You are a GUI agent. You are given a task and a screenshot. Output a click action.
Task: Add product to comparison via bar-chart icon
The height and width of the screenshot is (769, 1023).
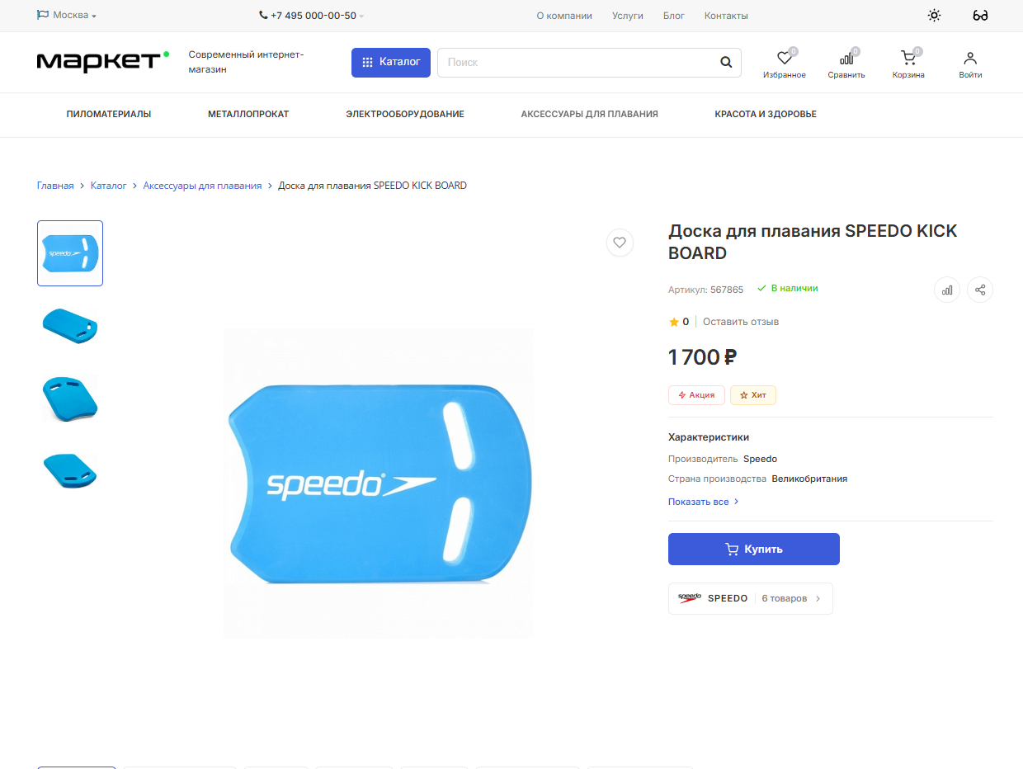point(947,290)
